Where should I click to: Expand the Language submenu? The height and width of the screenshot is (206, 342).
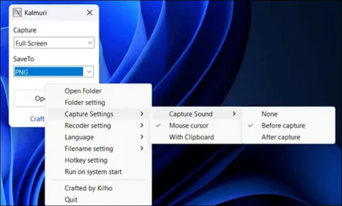79,137
